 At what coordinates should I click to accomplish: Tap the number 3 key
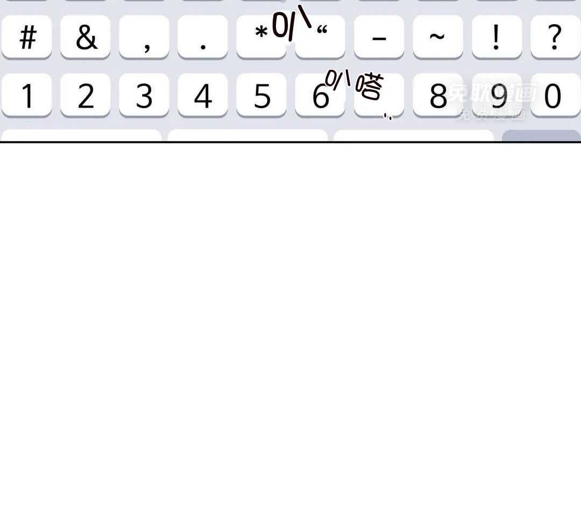coord(144,96)
